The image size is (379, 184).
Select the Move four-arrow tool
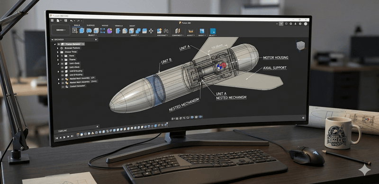coord(151,31)
